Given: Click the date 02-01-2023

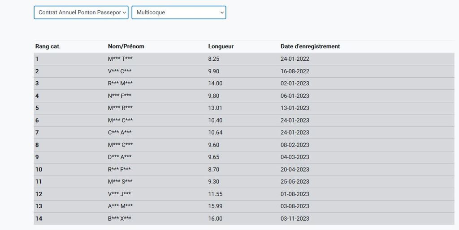Looking at the screenshot, I should [295, 84].
